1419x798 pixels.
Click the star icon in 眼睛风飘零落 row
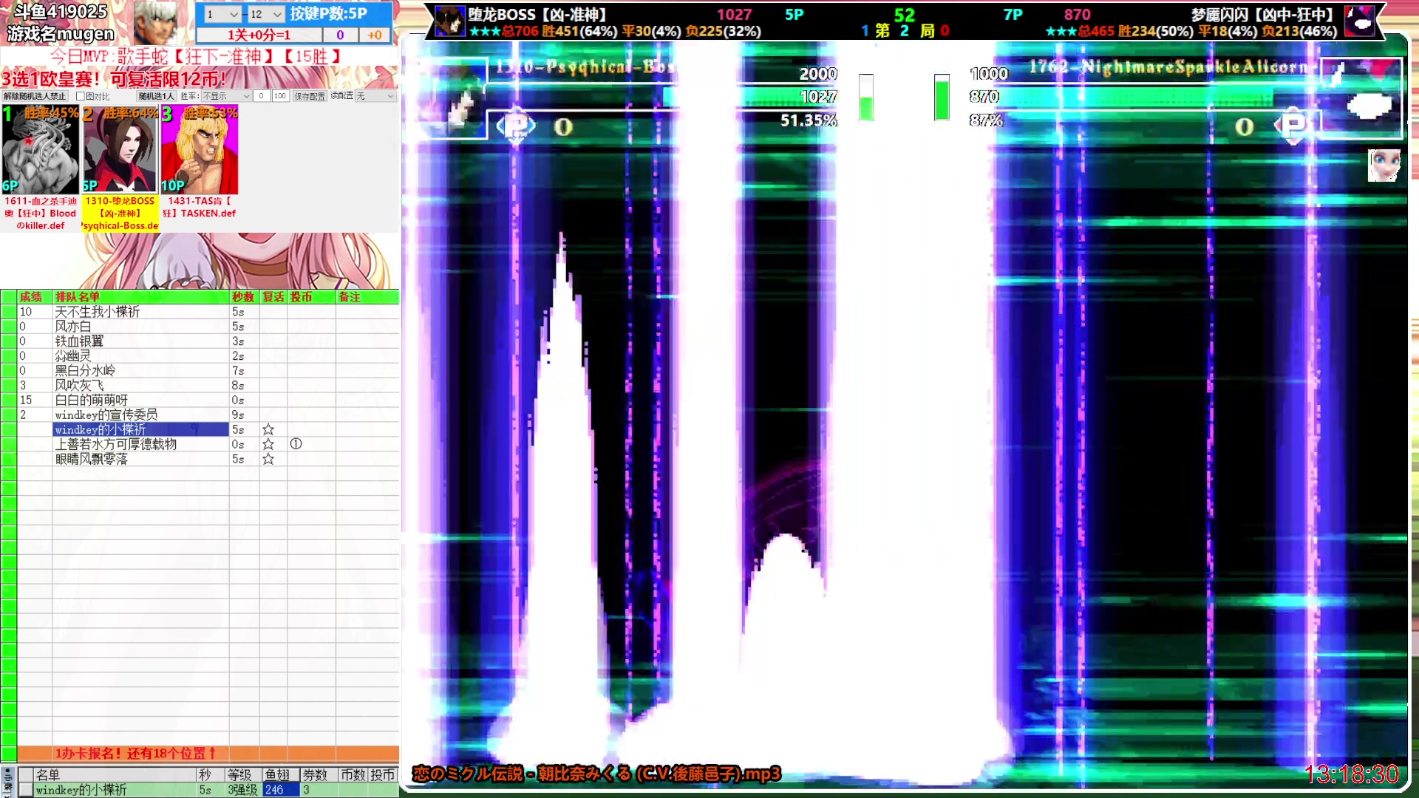(x=268, y=459)
